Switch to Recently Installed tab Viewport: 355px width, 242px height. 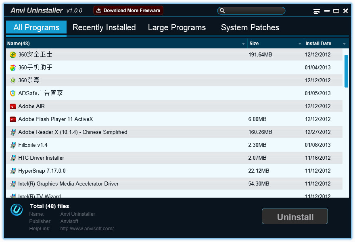[x=104, y=27]
